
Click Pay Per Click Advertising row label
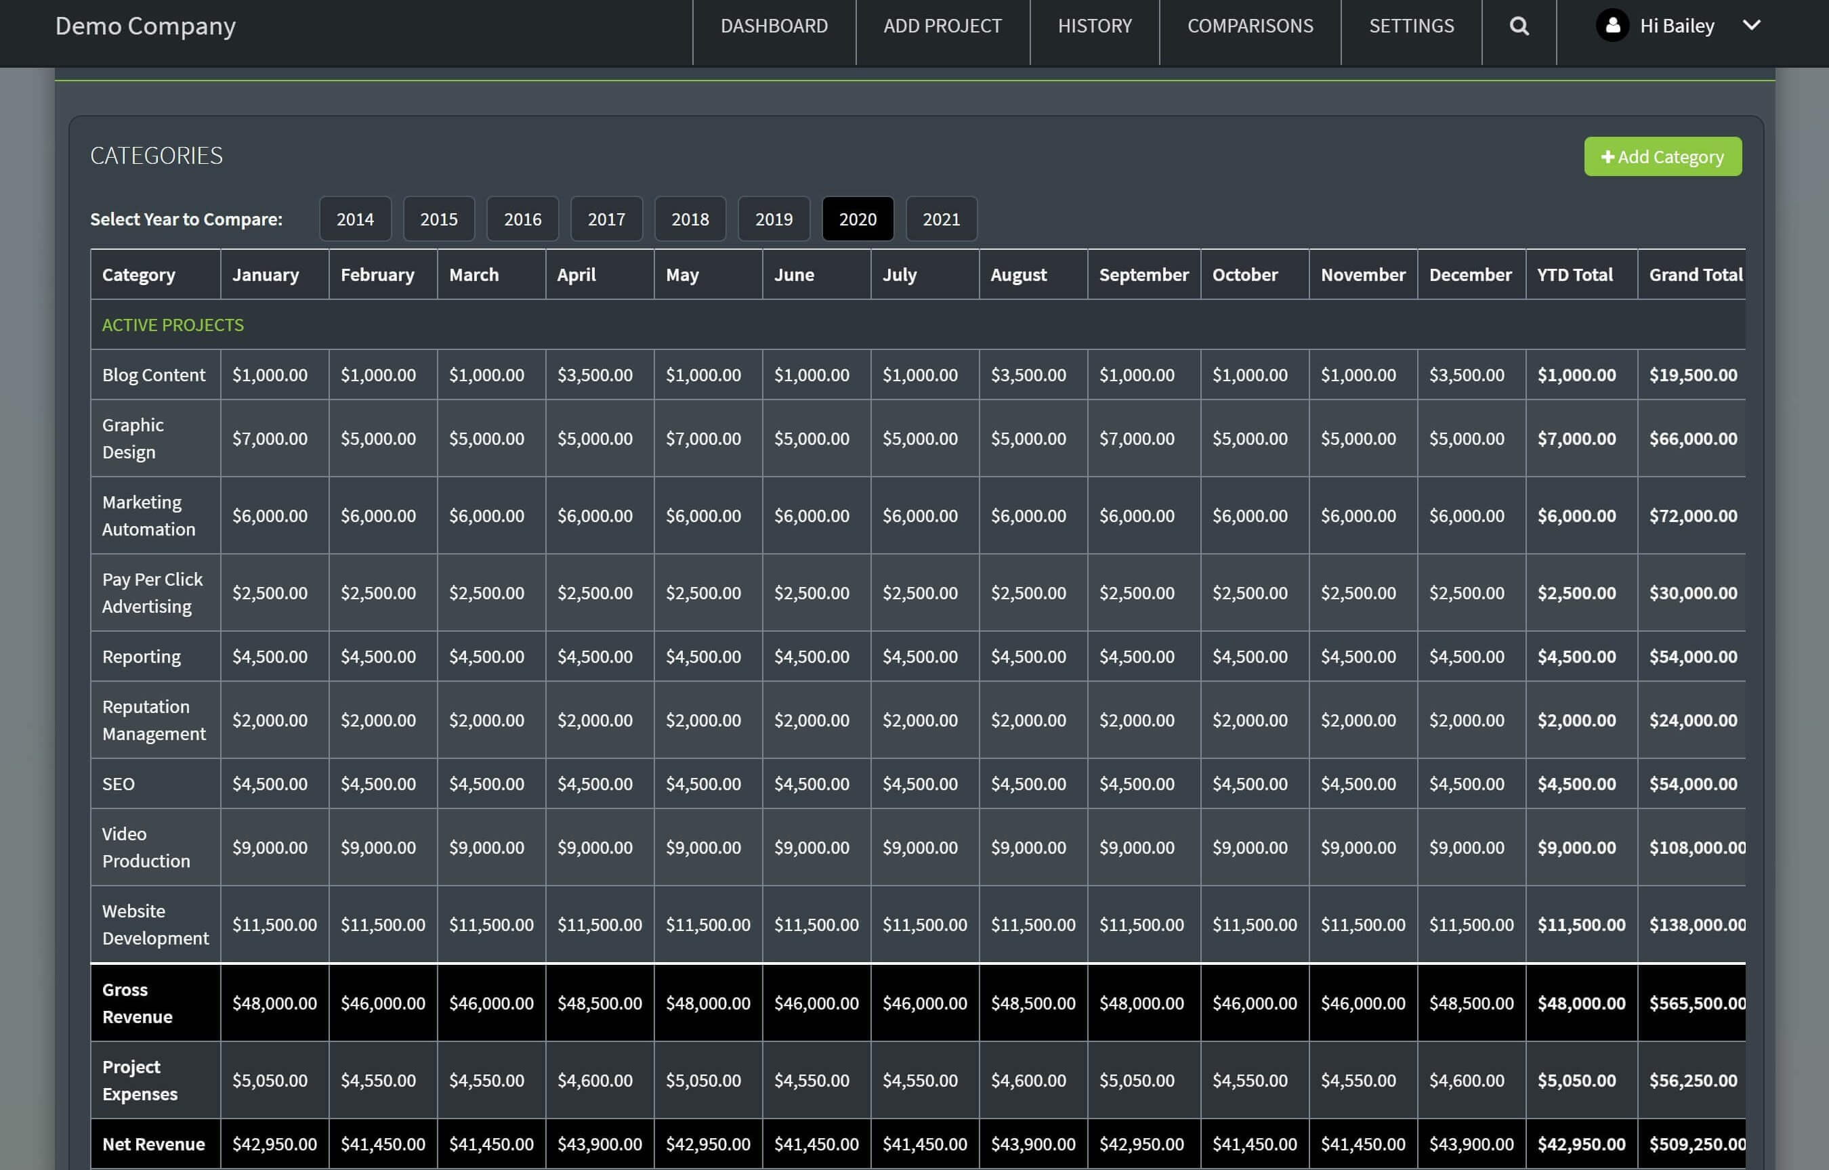pyautogui.click(x=152, y=592)
